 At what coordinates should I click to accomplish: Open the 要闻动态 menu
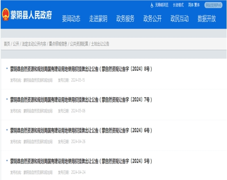(x=71, y=19)
